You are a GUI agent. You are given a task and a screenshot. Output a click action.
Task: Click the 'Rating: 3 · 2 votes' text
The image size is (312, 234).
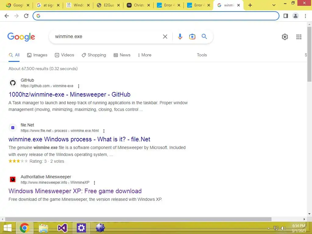pyautogui.click(x=47, y=161)
